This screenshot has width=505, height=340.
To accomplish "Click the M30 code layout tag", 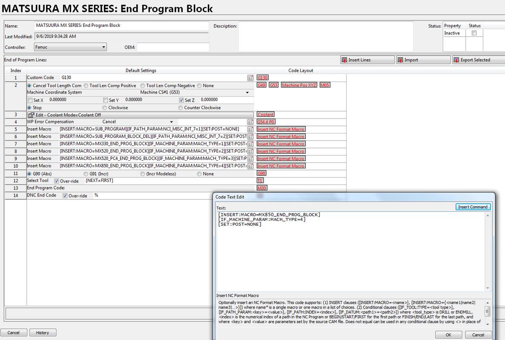I will point(262,188).
